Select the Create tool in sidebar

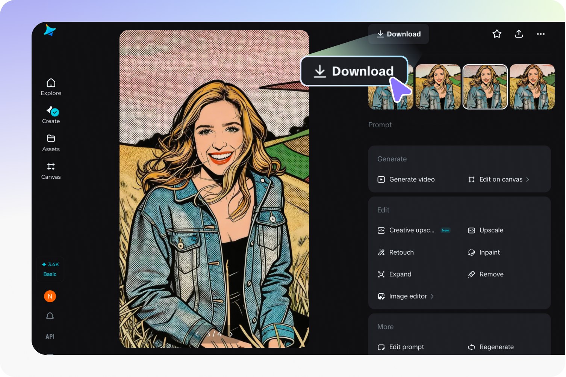51,115
